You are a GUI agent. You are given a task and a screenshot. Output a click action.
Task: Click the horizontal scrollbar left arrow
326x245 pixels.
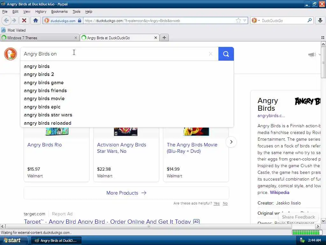[x=3, y=226]
